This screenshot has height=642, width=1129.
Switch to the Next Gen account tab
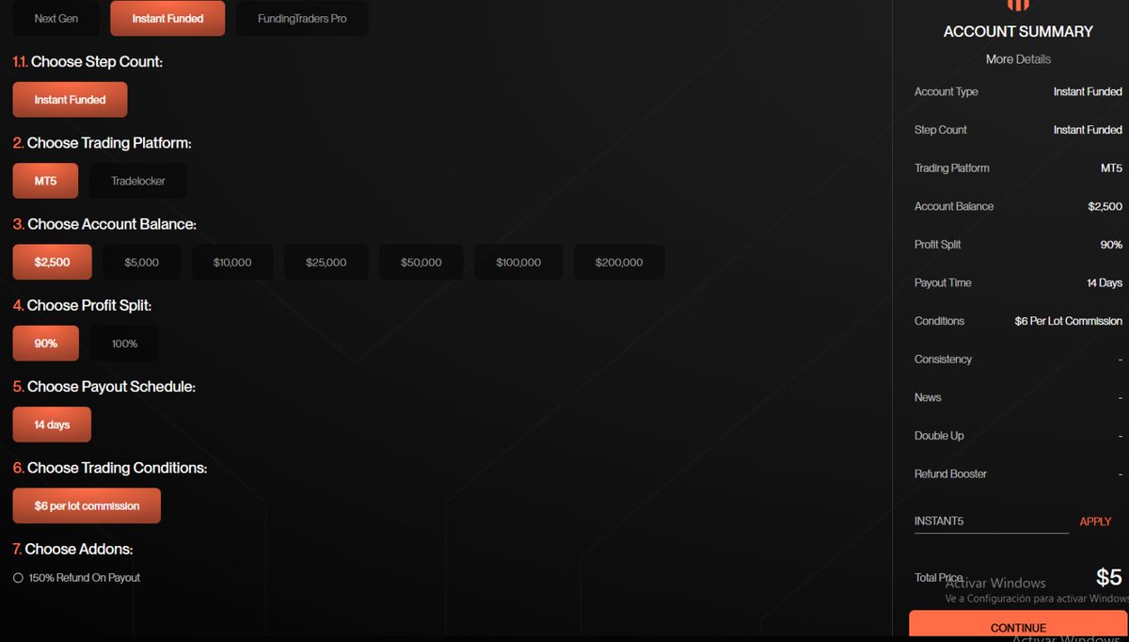click(56, 18)
